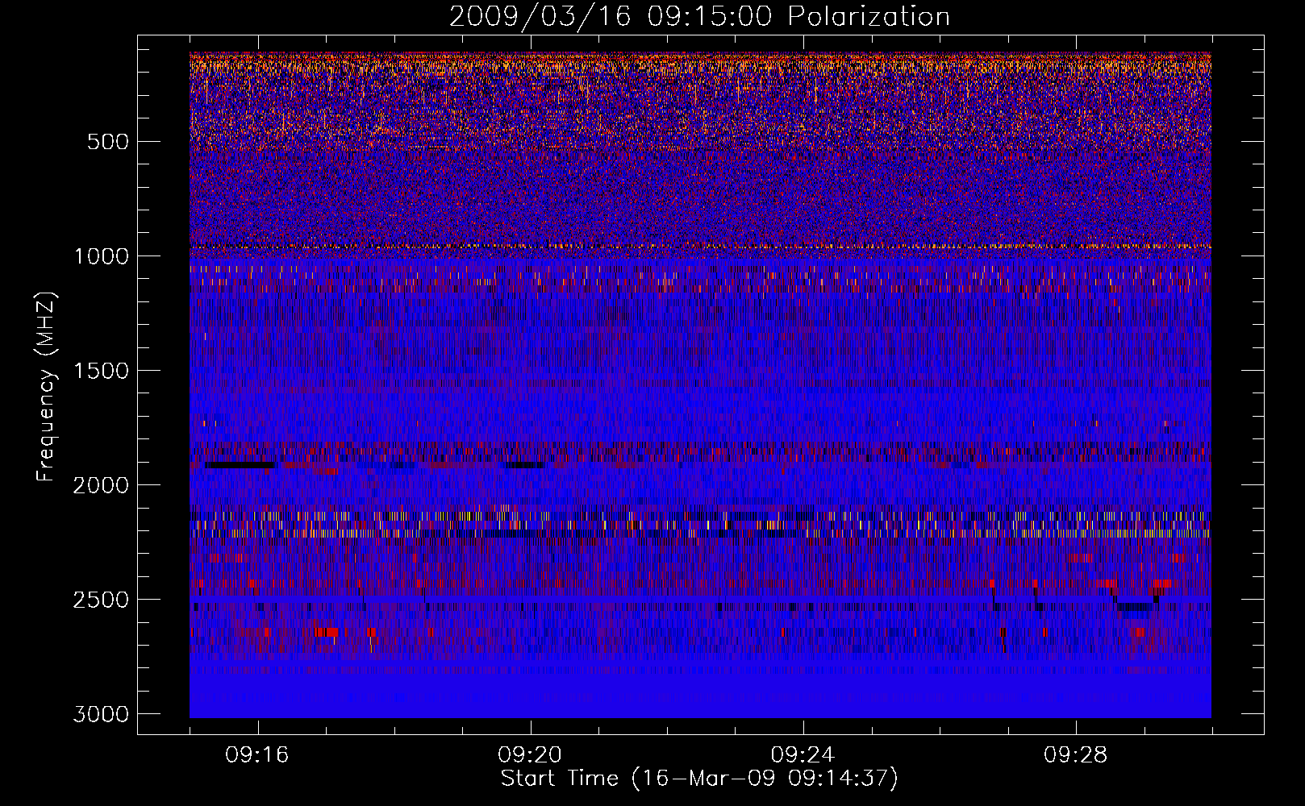
Task: Click the 09:20 time tick label
Action: (x=530, y=755)
